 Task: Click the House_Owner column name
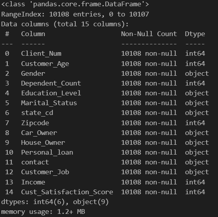click(x=43, y=143)
